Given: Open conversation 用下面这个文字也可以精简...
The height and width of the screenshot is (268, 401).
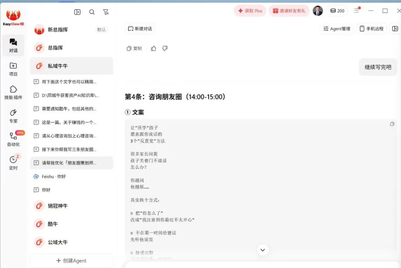Looking at the screenshot, I should click(x=71, y=82).
